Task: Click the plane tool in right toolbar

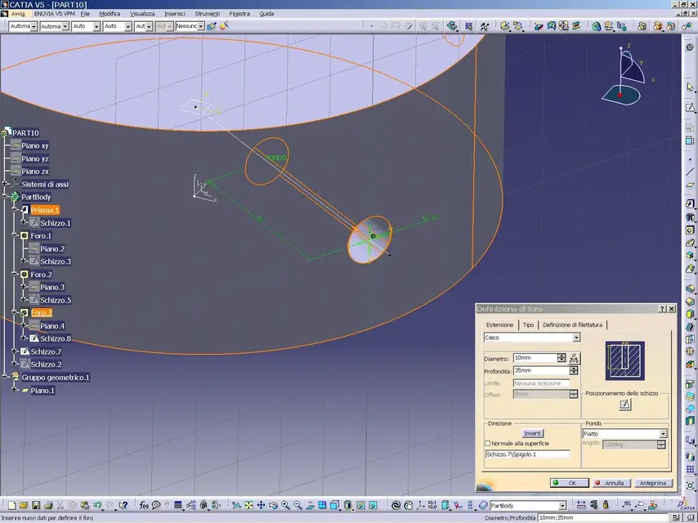Action: pyautogui.click(x=690, y=186)
